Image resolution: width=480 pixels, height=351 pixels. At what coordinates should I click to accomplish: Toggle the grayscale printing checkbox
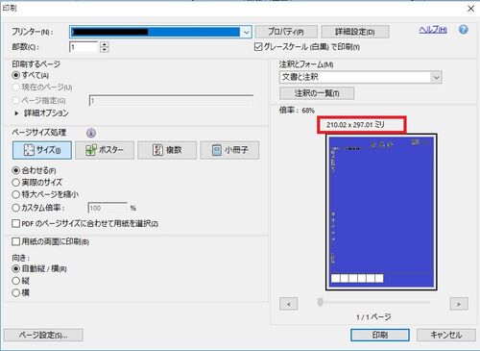[258, 47]
